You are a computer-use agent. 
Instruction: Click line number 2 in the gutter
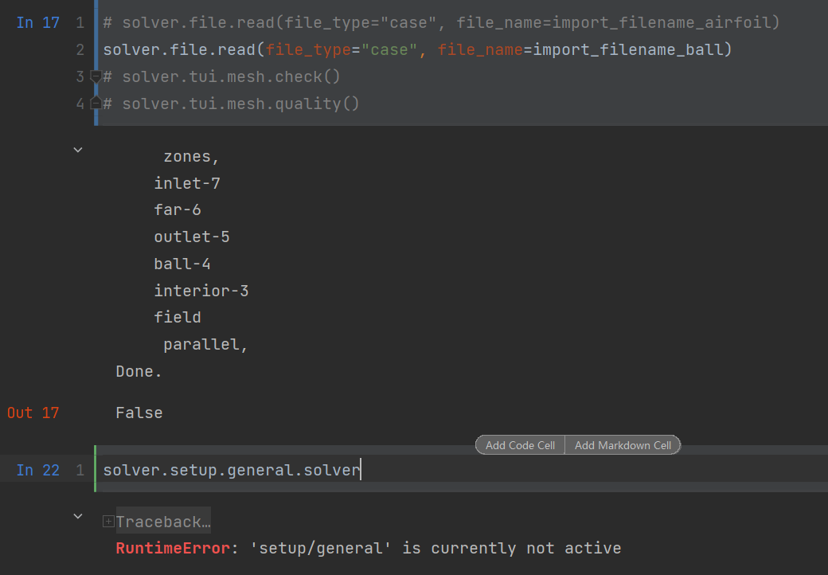click(80, 49)
